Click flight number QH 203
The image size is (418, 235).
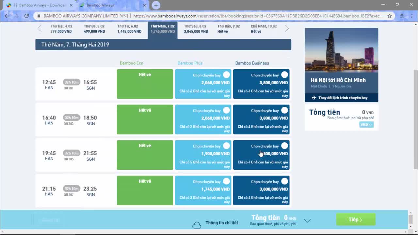coord(69,124)
